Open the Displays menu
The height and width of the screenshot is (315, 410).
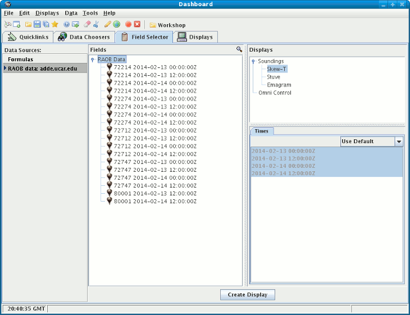pyautogui.click(x=47, y=13)
